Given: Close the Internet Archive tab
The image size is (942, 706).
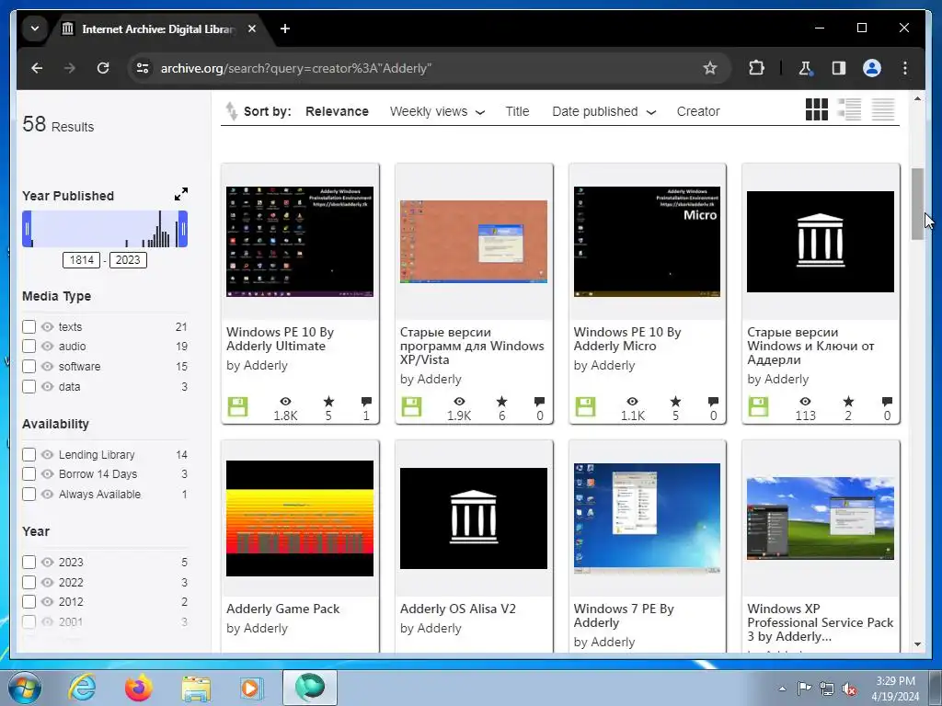Looking at the screenshot, I should click(252, 28).
